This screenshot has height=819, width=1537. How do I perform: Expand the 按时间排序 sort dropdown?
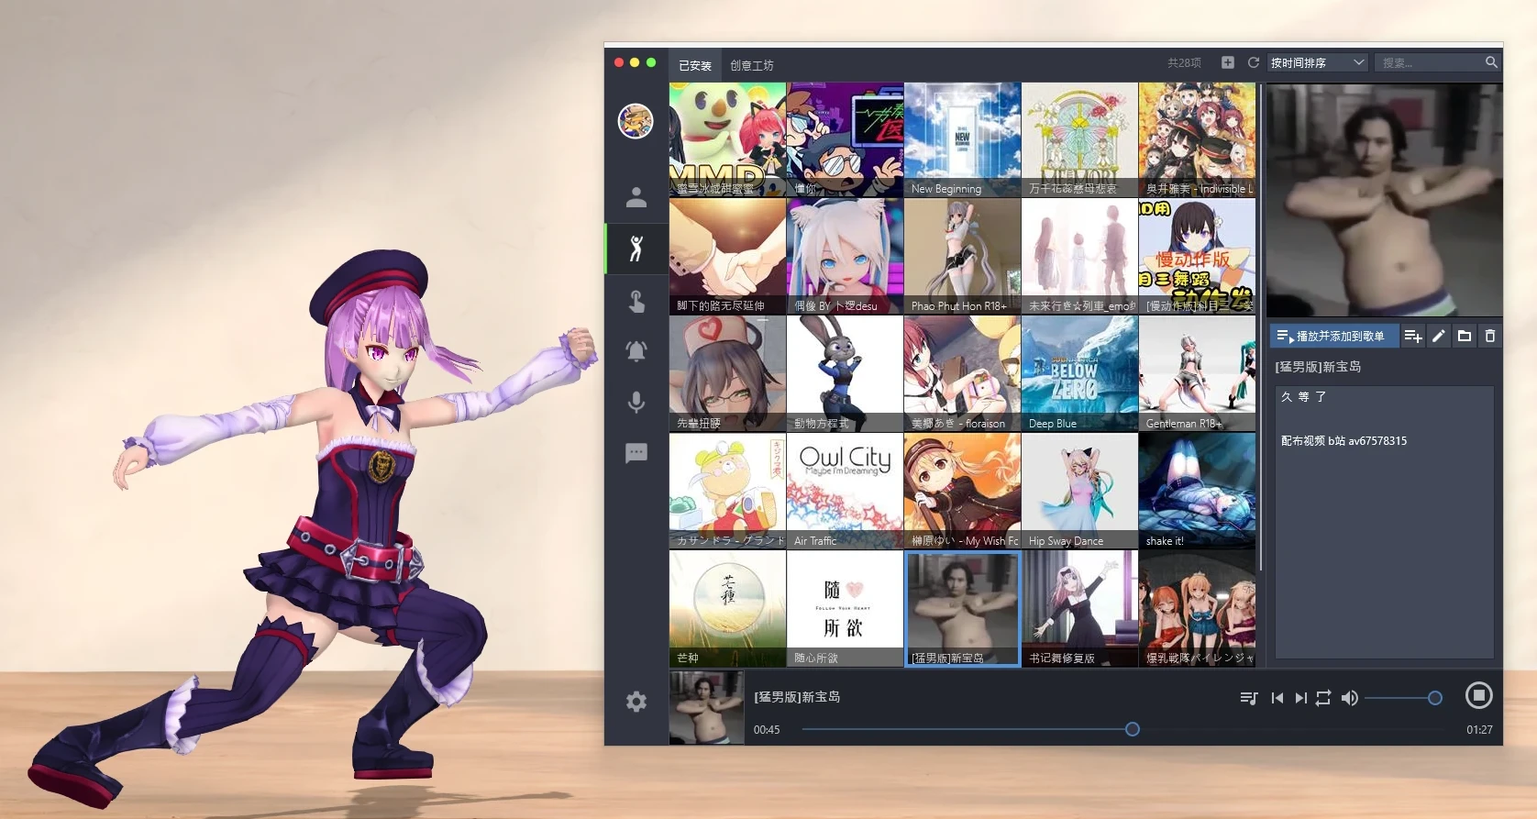click(x=1317, y=62)
